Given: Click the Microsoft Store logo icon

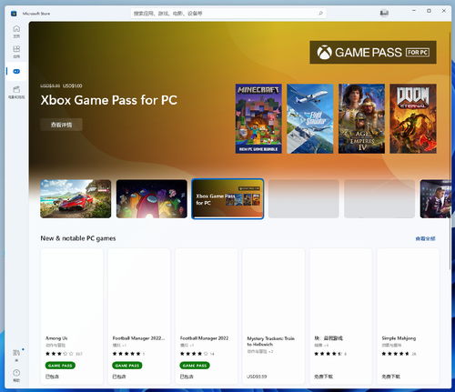Looking at the screenshot, I should tap(14, 14).
